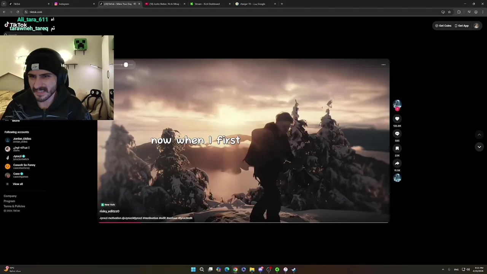Open Discord from the taskbar

tap(260, 269)
